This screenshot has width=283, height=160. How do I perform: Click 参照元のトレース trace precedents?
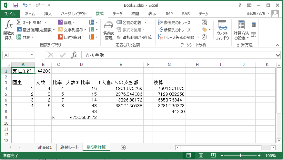tap(174, 22)
